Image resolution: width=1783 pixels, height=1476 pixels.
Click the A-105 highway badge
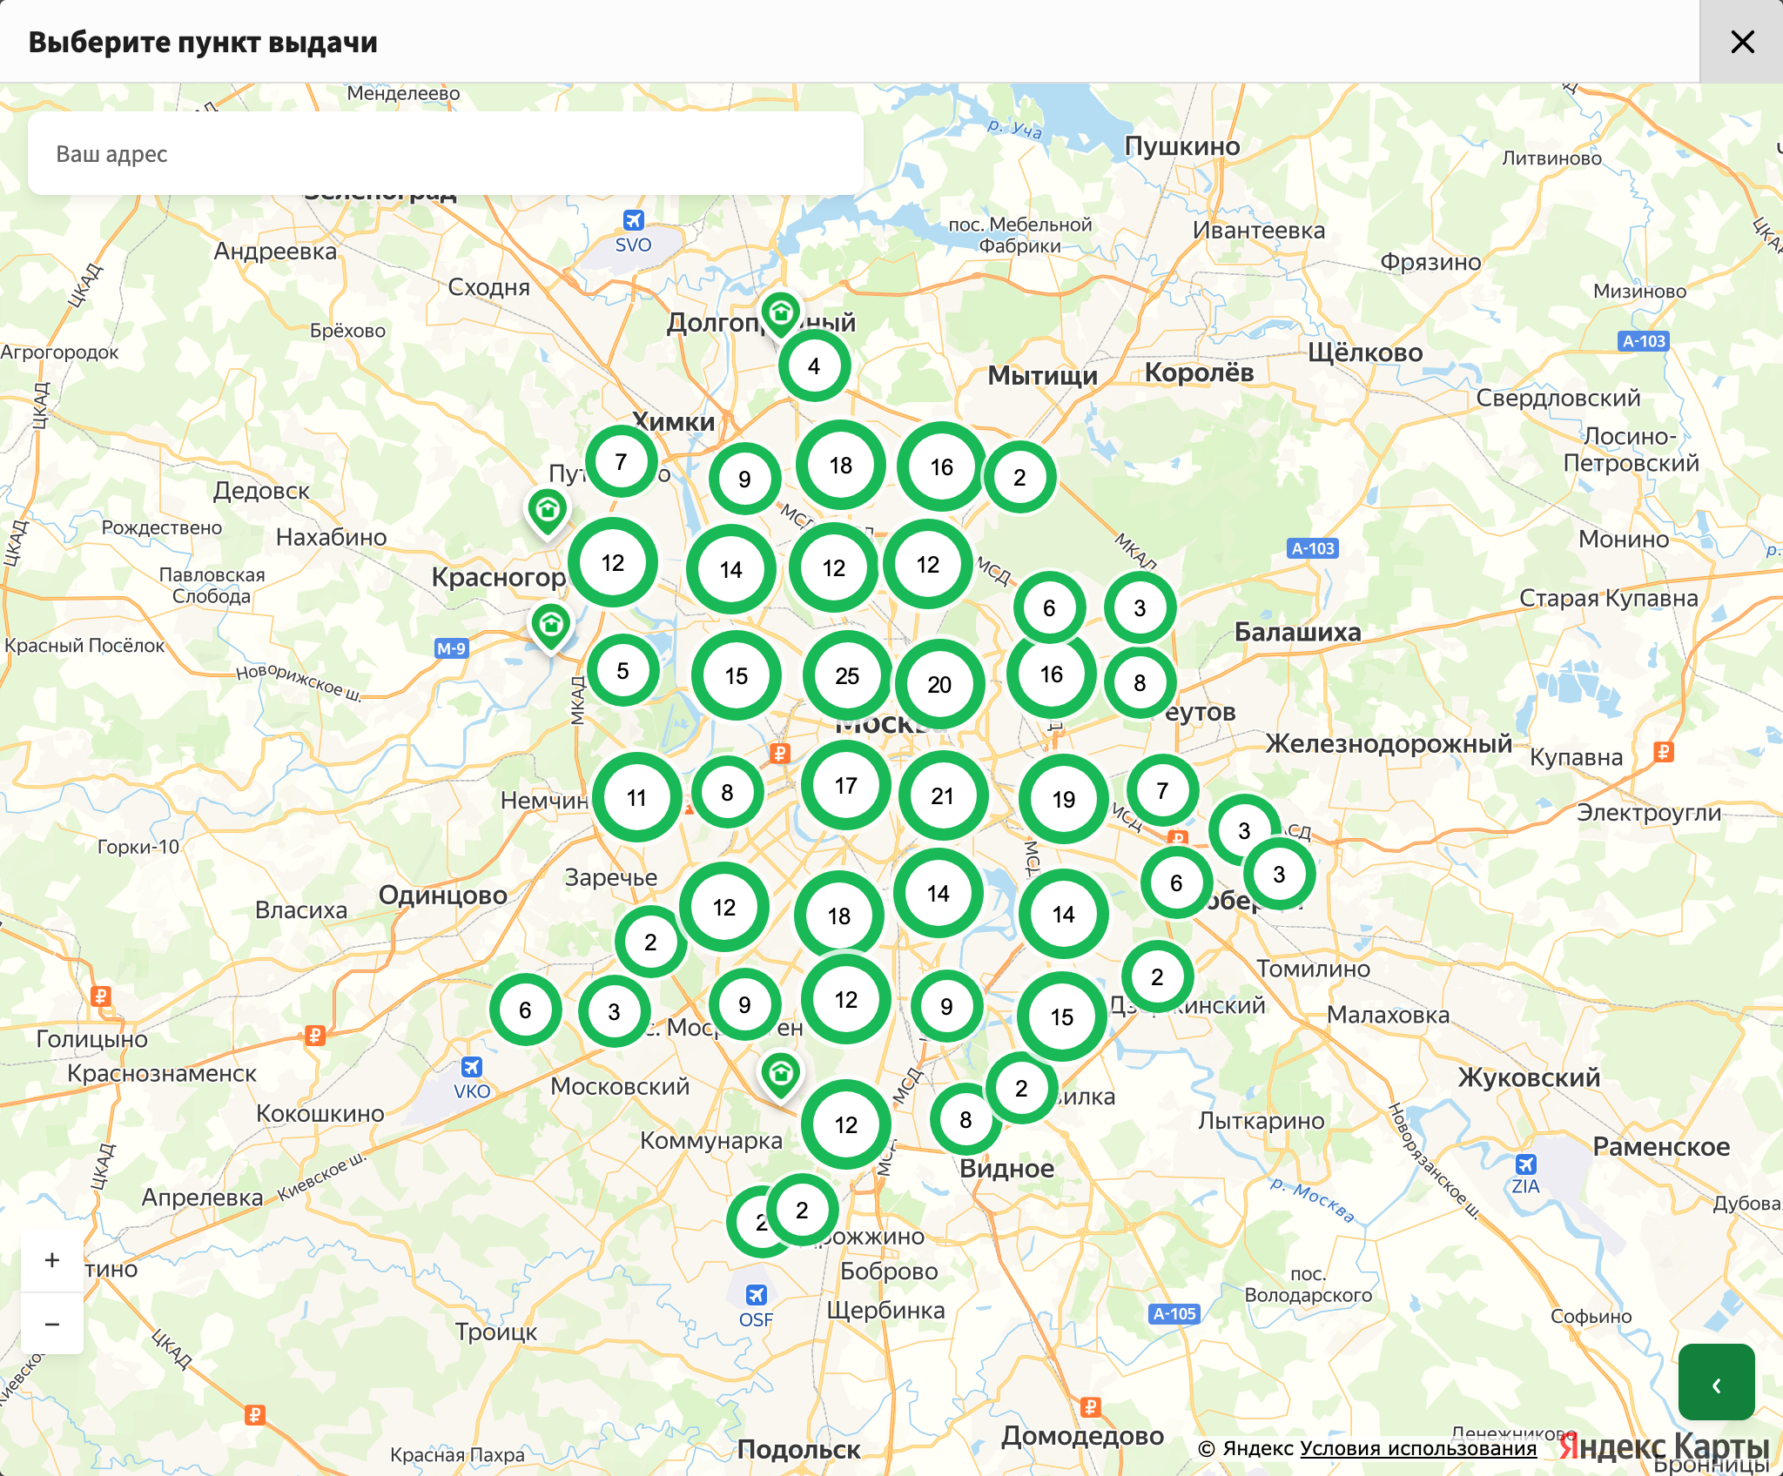click(1174, 1313)
